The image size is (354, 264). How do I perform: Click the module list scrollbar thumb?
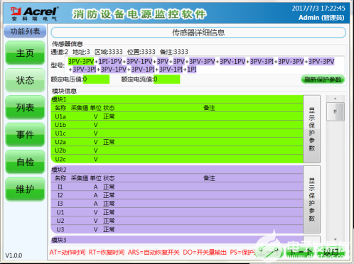point(335,111)
